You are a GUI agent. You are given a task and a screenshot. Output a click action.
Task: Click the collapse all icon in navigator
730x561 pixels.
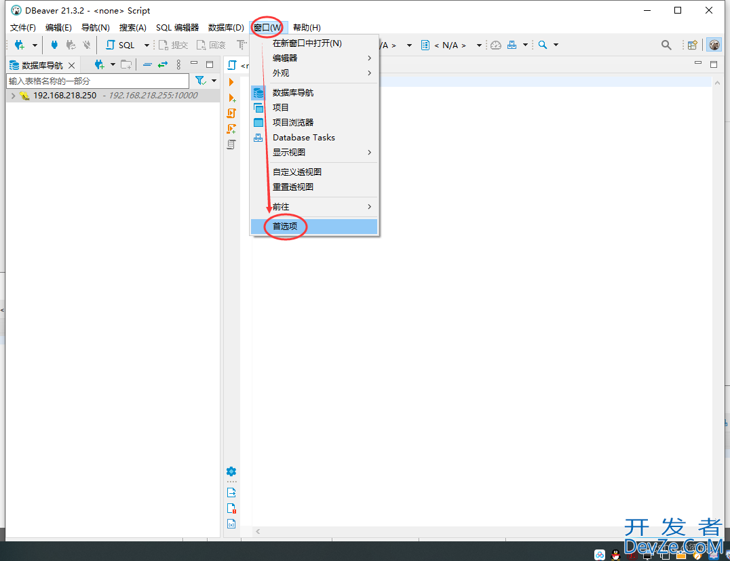tap(147, 64)
